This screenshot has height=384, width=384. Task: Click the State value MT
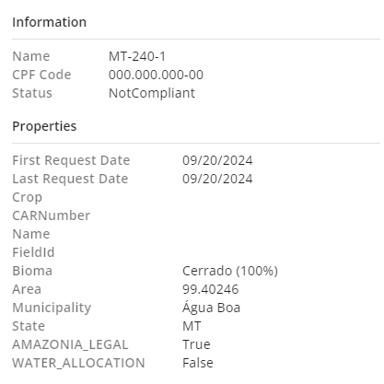[192, 326]
